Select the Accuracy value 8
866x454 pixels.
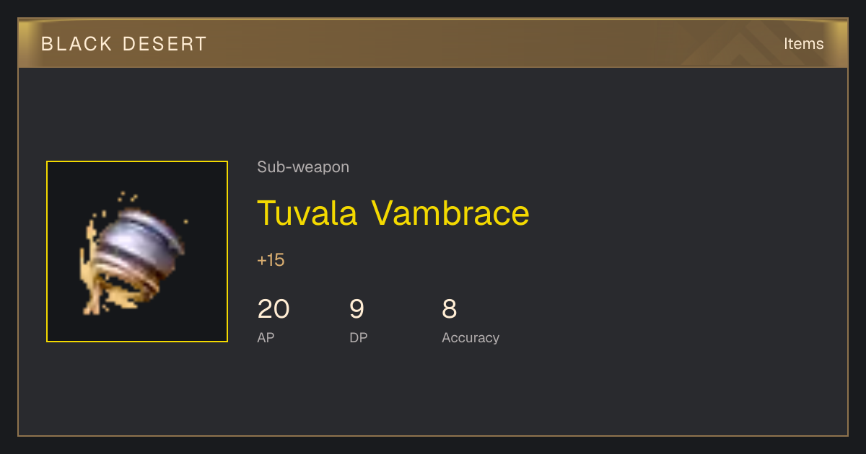pos(449,309)
